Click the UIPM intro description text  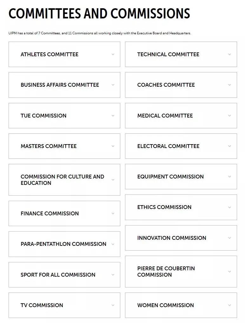pyautogui.click(x=100, y=33)
